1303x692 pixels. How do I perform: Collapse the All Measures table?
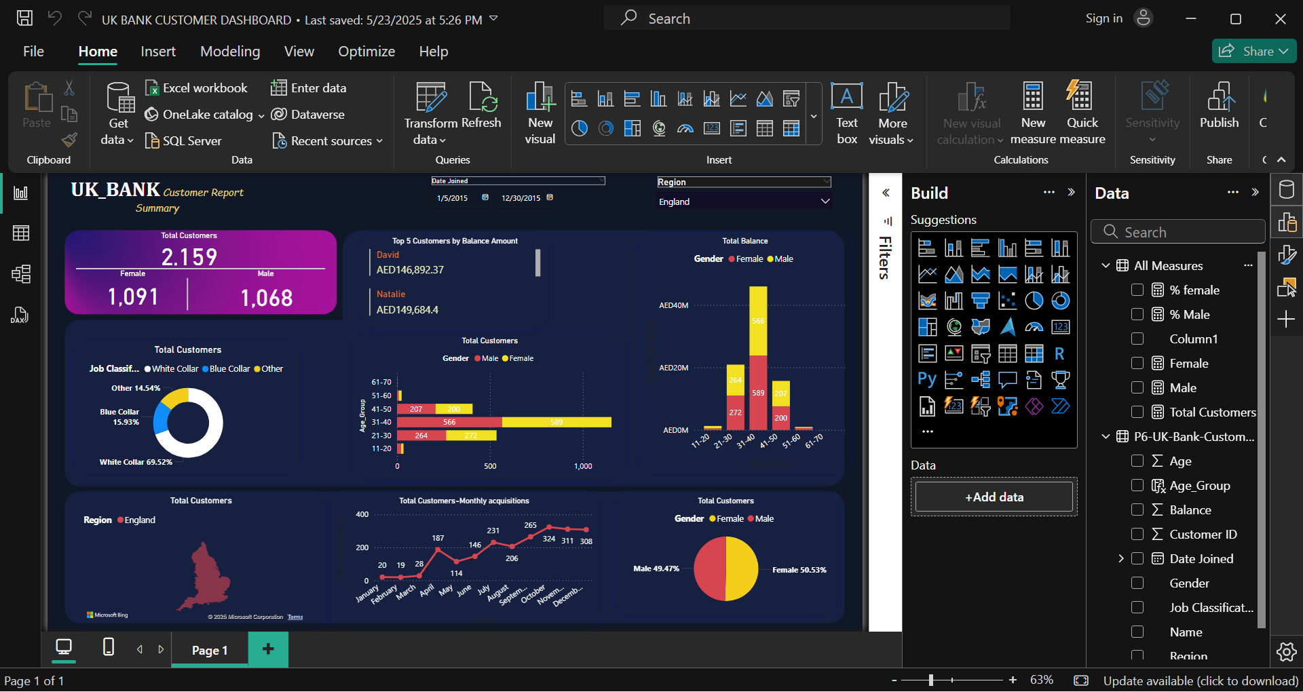[x=1106, y=265]
